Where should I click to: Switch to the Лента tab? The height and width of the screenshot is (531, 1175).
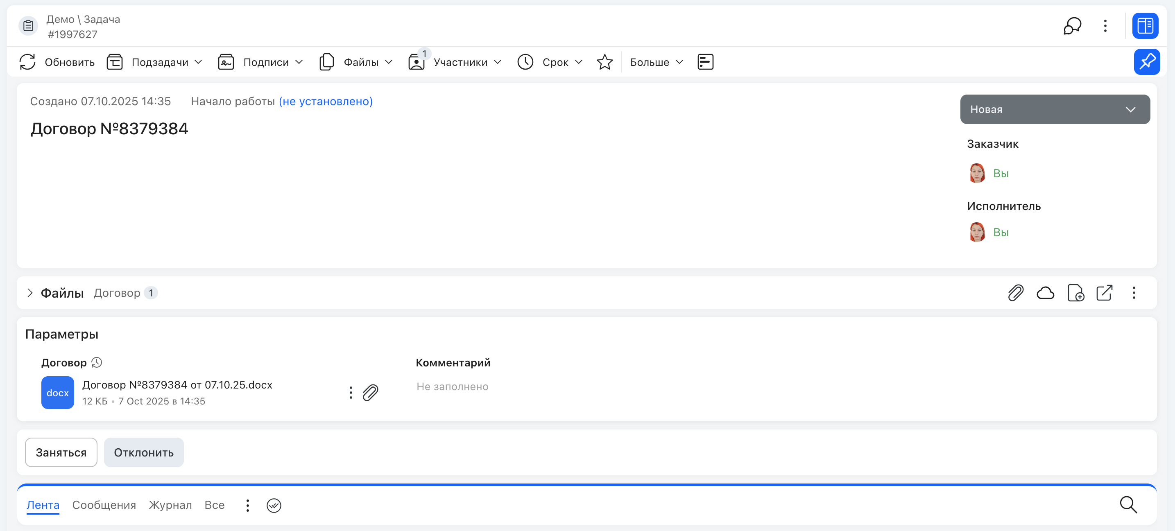tap(43, 506)
